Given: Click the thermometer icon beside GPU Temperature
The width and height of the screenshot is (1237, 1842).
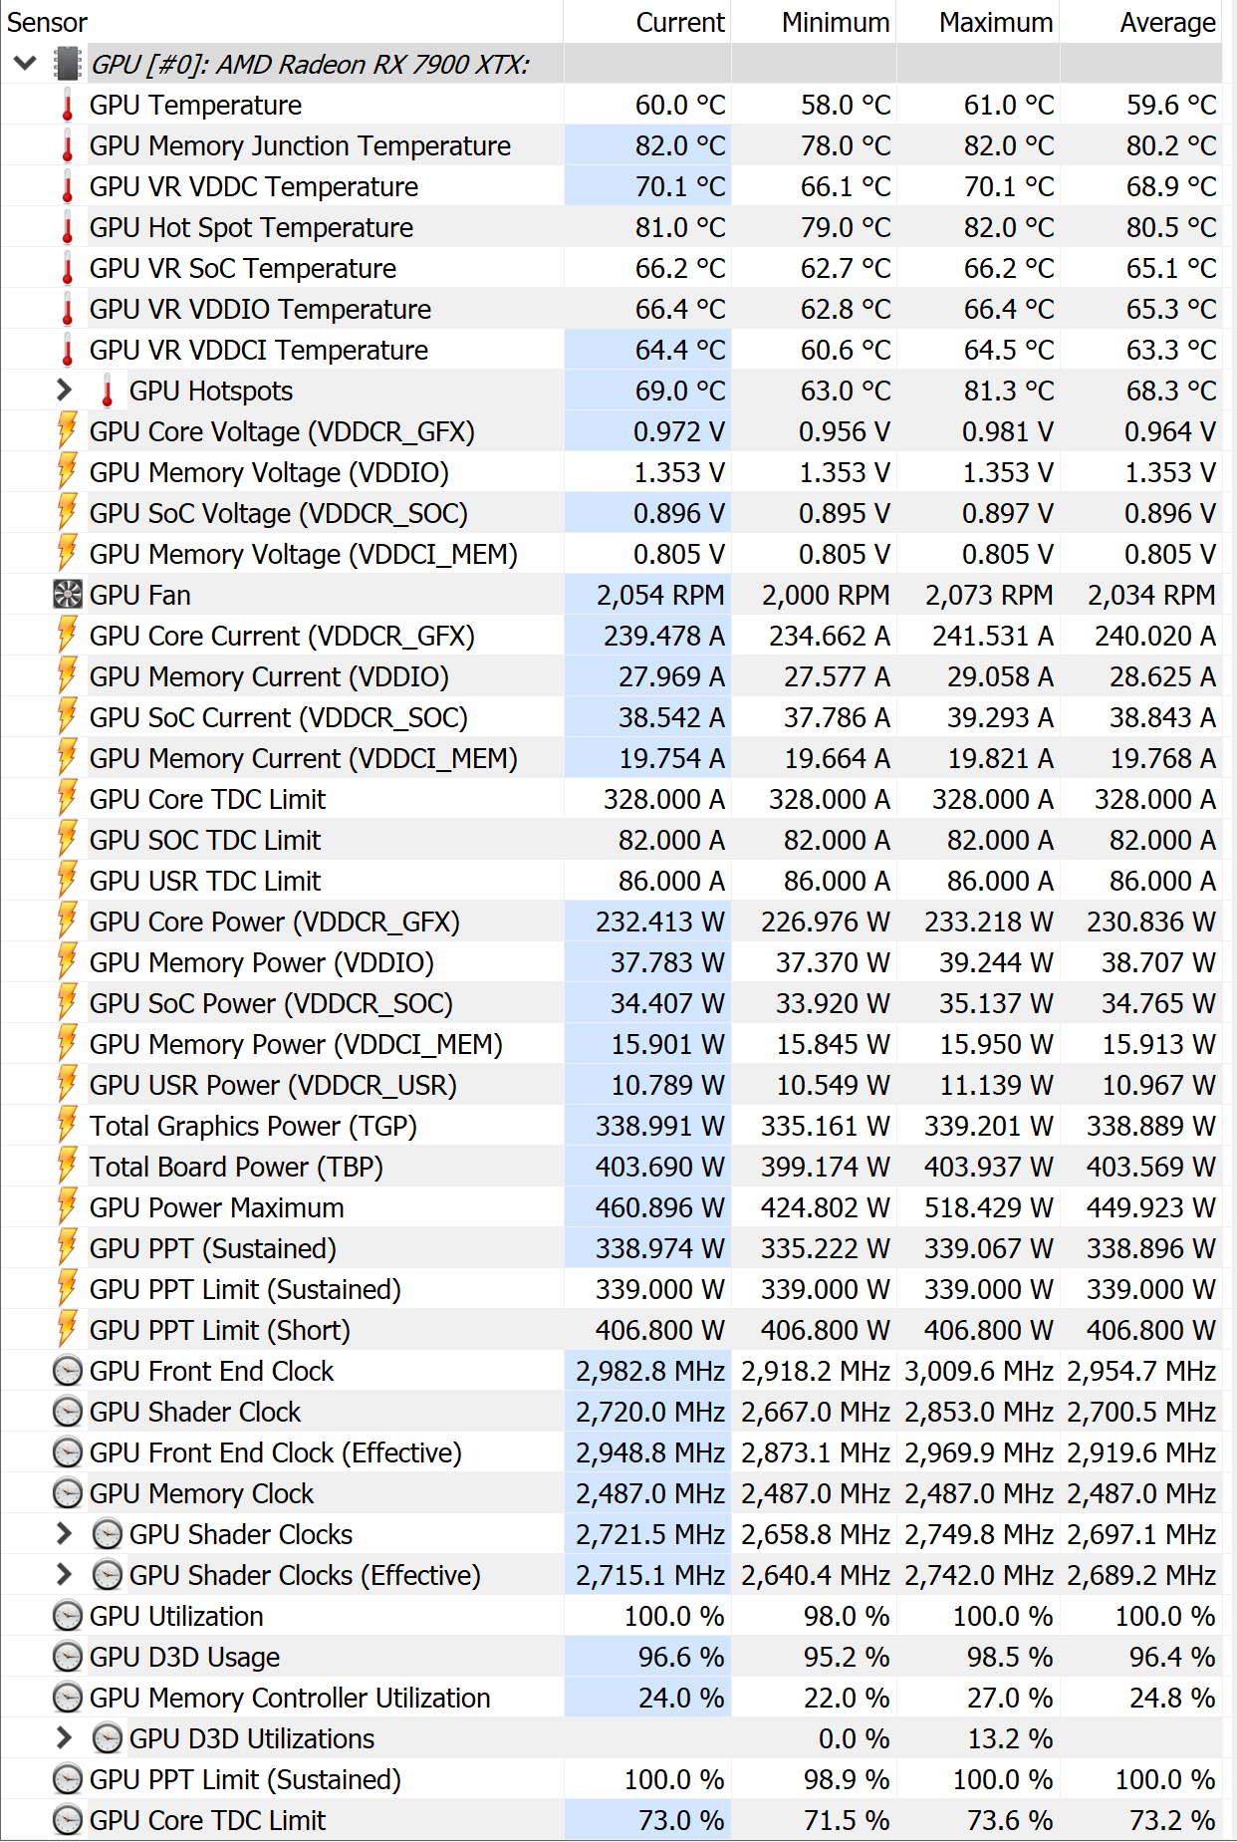Looking at the screenshot, I should point(68,105).
